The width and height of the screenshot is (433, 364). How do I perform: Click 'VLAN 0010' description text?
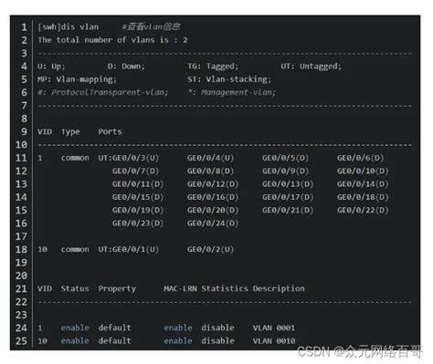pyautogui.click(x=274, y=341)
